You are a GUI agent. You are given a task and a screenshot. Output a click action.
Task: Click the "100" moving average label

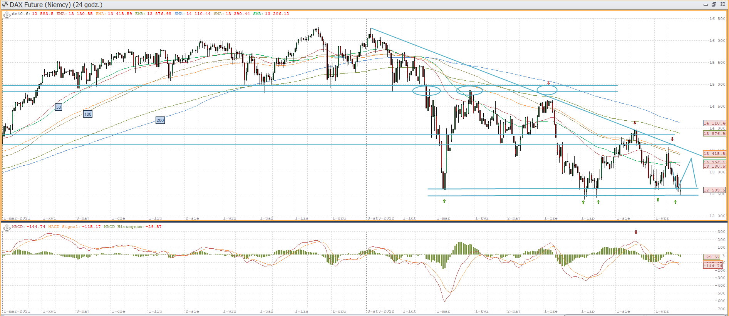[88, 114]
